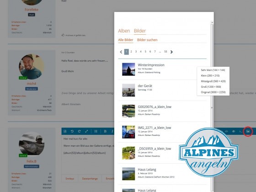Toggle italic formatting with the I icon
Image resolution: width=256 pixels, height=192 pixels.
click(112, 131)
